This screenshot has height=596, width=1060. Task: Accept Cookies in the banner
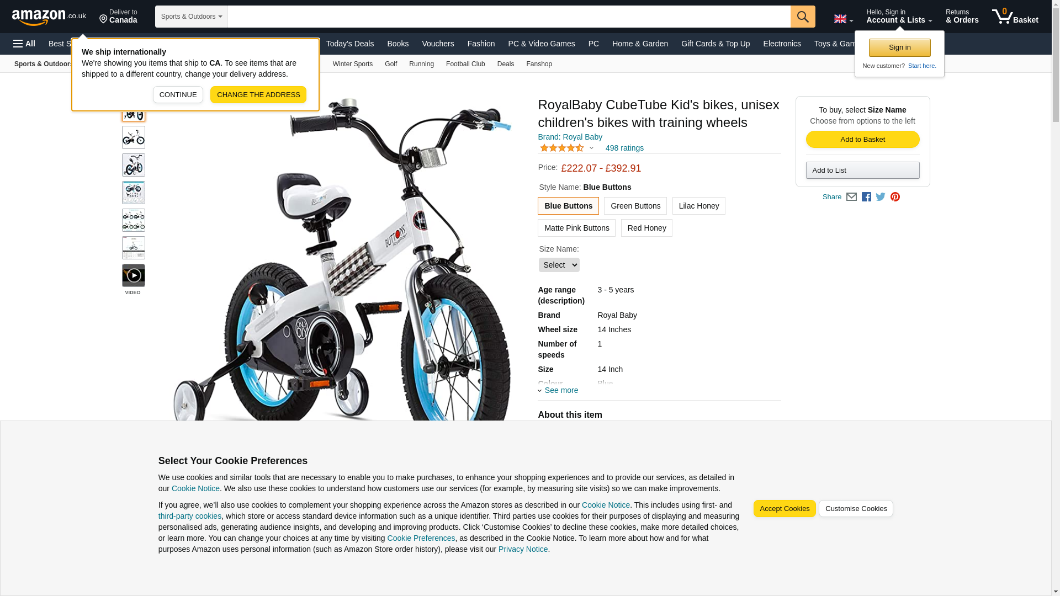[x=785, y=509]
